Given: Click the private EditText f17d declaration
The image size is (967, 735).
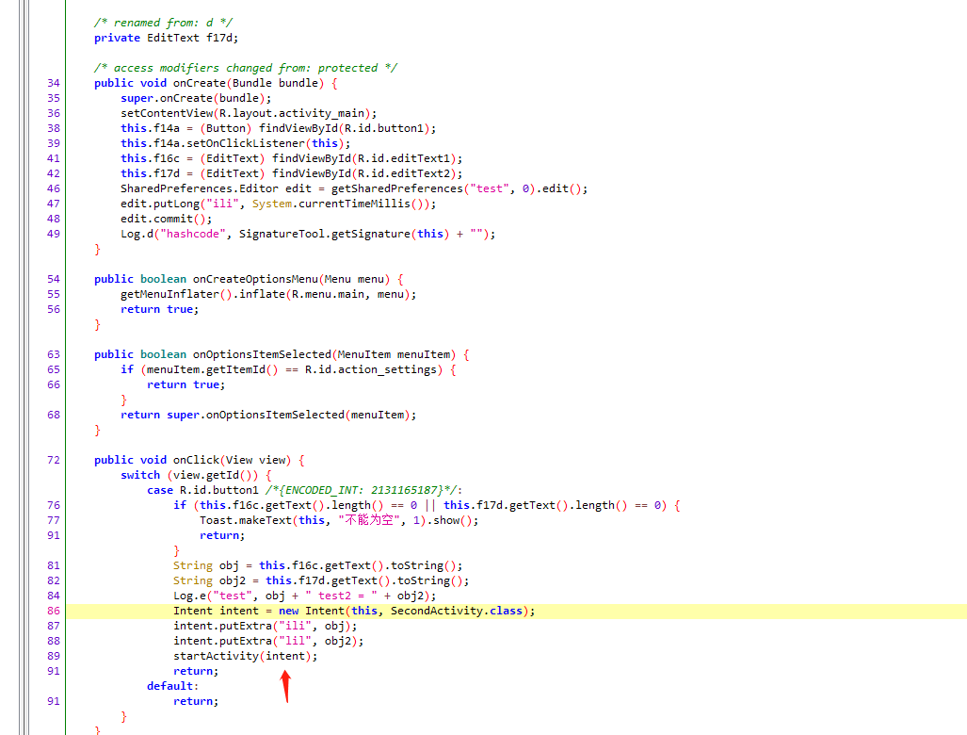Looking at the screenshot, I should click(166, 38).
